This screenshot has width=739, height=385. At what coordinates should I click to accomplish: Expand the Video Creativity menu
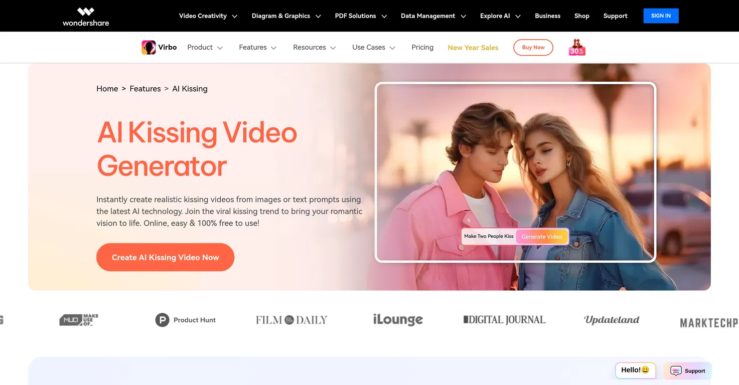pyautogui.click(x=208, y=16)
